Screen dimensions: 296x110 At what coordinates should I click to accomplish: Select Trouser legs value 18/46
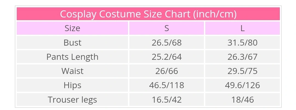242,100
